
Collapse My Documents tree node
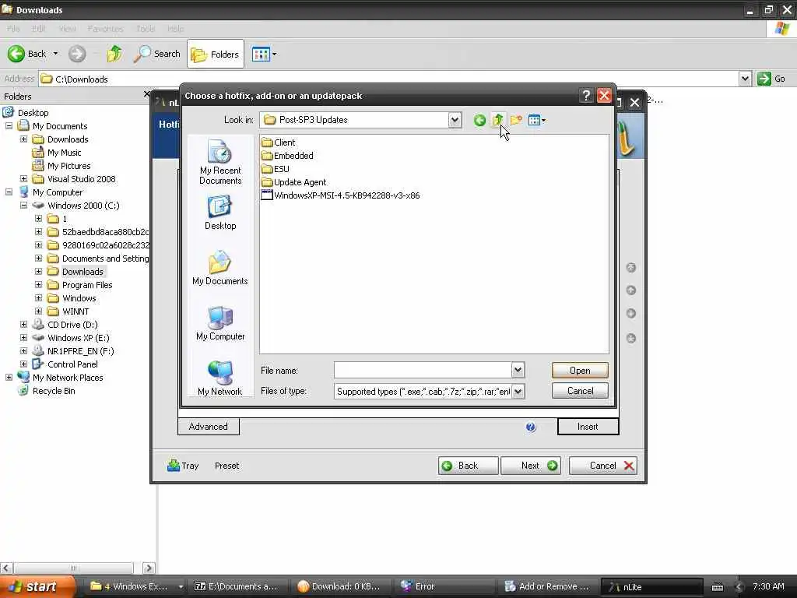coord(9,125)
